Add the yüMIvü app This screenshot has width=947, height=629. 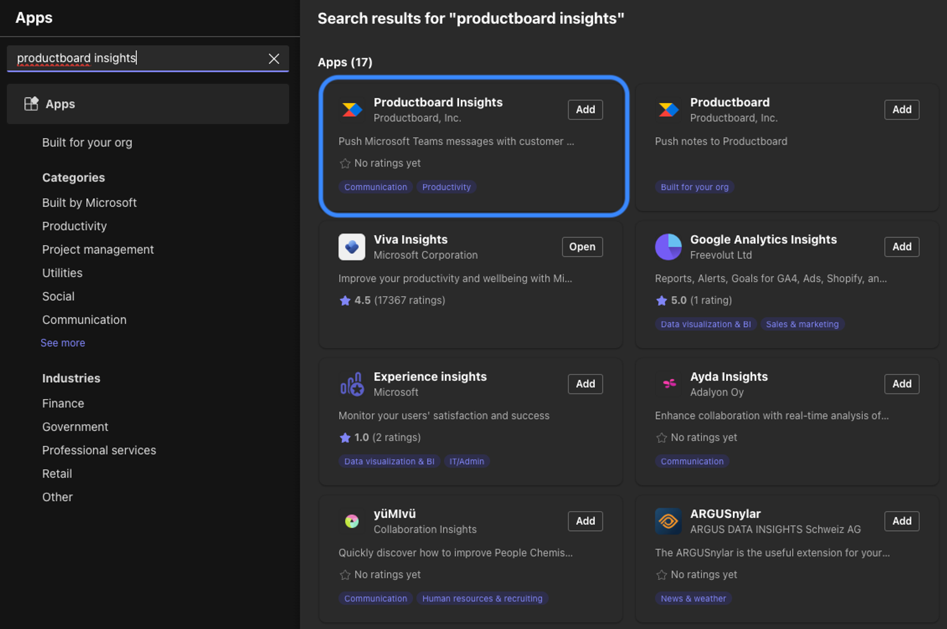click(585, 521)
